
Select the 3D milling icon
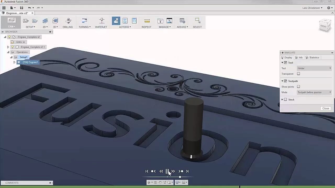[55, 21]
